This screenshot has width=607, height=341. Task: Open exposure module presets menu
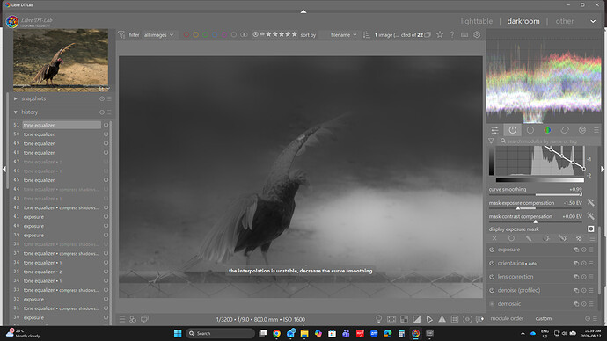click(x=591, y=250)
